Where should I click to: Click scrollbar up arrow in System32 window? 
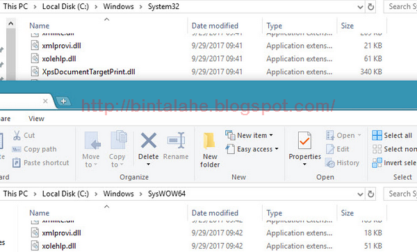pyautogui.click(x=10, y=24)
